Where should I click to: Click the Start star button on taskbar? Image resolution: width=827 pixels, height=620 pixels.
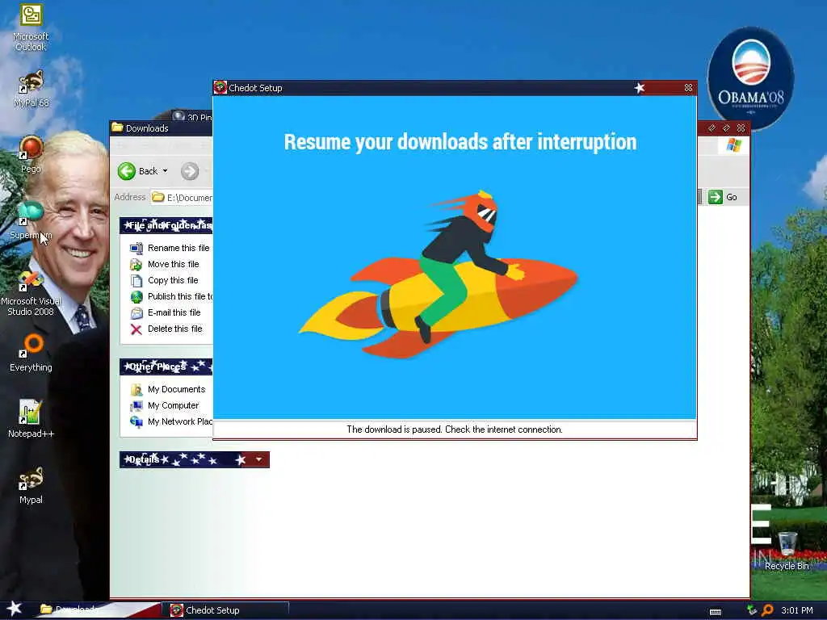(14, 609)
